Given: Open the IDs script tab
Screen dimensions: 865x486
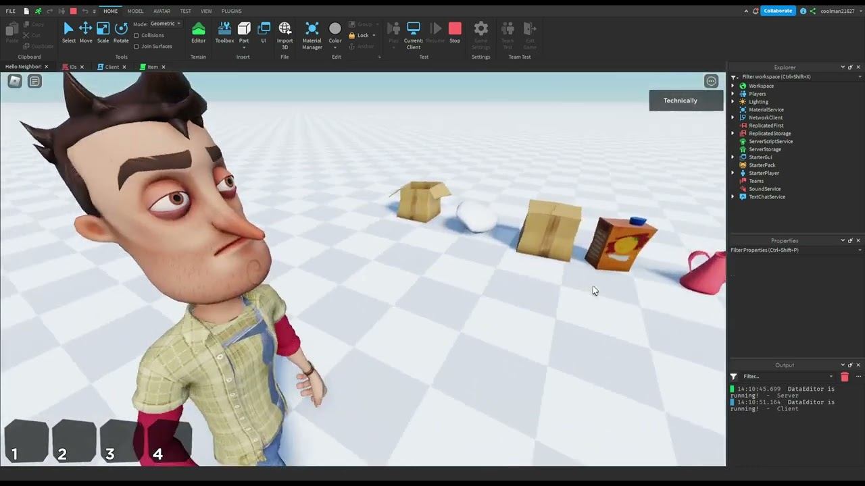Looking at the screenshot, I should pyautogui.click(x=73, y=67).
